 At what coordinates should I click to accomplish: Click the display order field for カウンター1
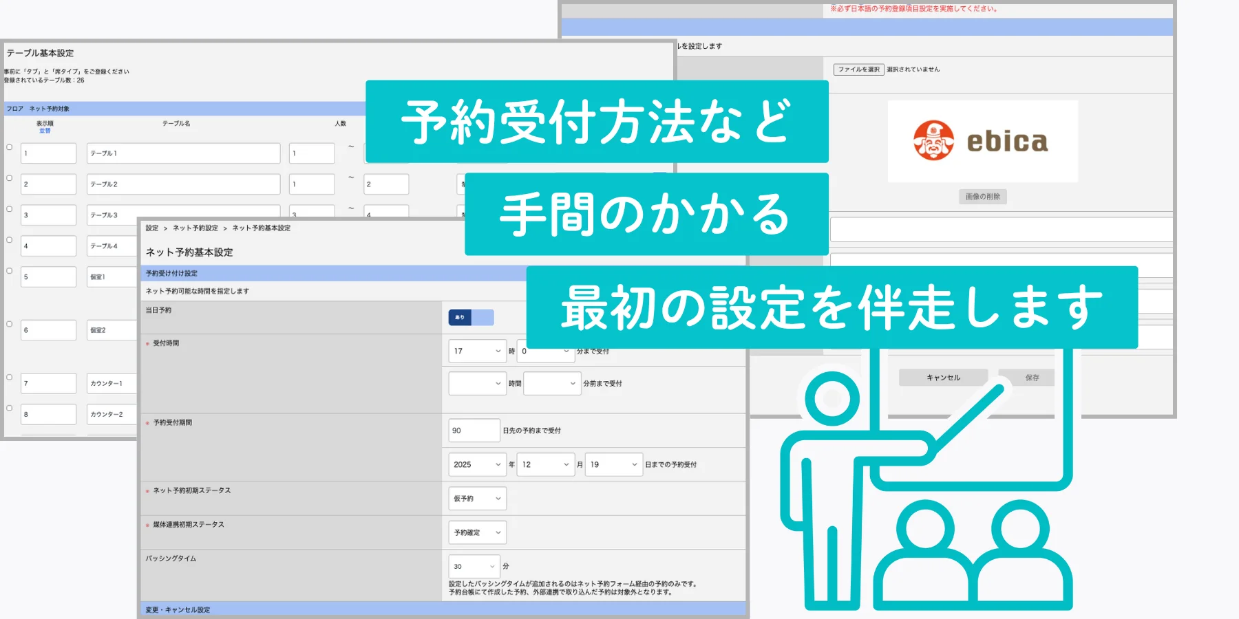pyautogui.click(x=49, y=384)
